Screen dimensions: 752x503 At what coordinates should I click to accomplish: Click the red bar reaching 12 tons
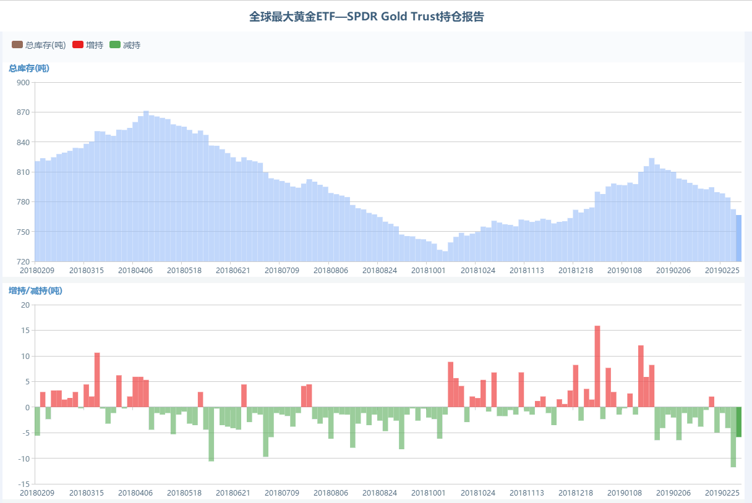point(641,376)
